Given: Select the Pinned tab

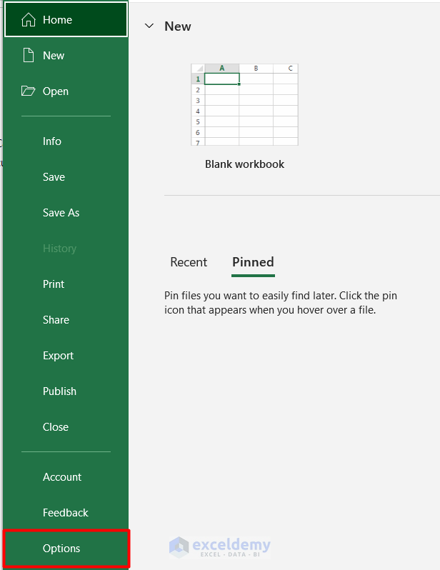Looking at the screenshot, I should click(x=253, y=262).
